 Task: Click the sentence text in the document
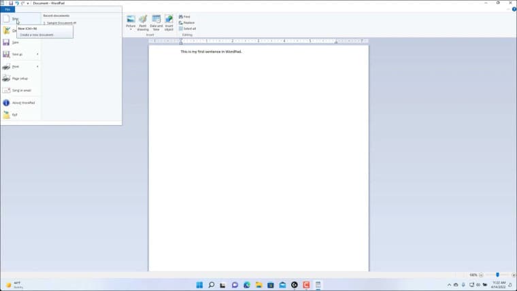coord(211,52)
